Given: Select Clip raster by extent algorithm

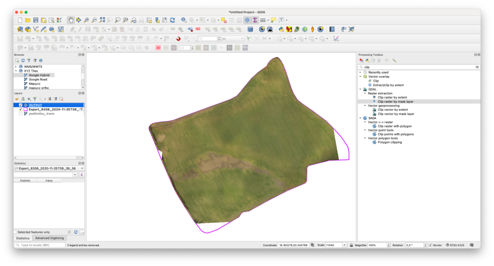Looking at the screenshot, I should click(392, 98).
